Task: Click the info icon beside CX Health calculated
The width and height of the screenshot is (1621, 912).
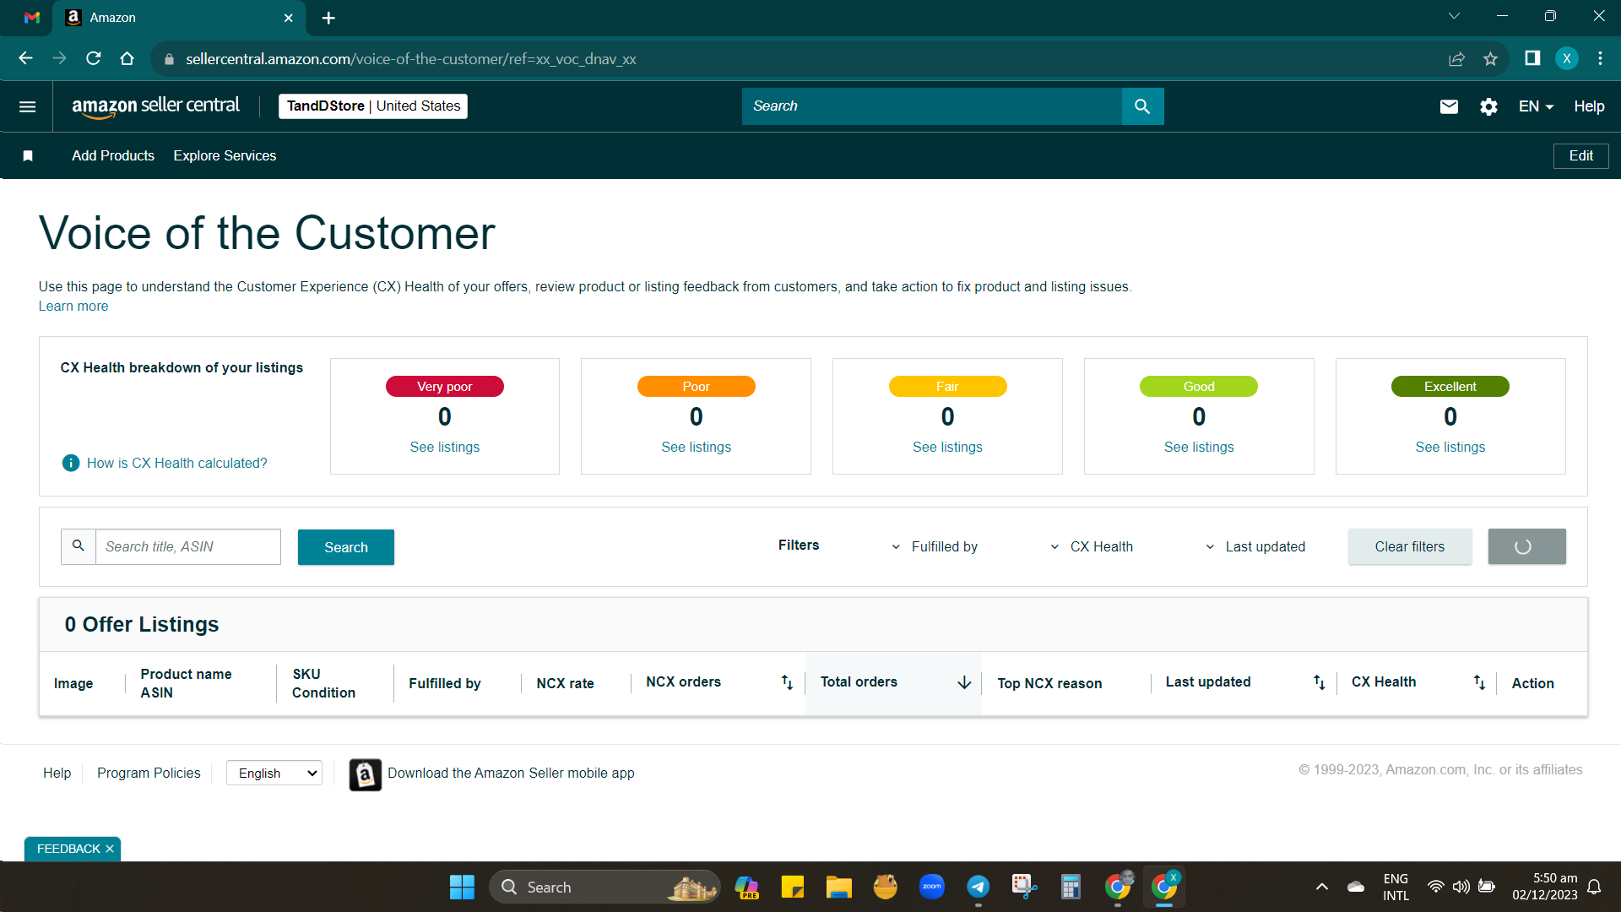Action: [71, 463]
